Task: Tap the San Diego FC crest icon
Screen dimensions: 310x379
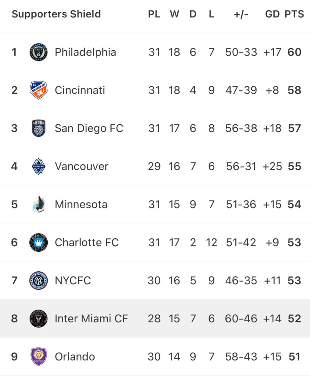Action: 38,128
